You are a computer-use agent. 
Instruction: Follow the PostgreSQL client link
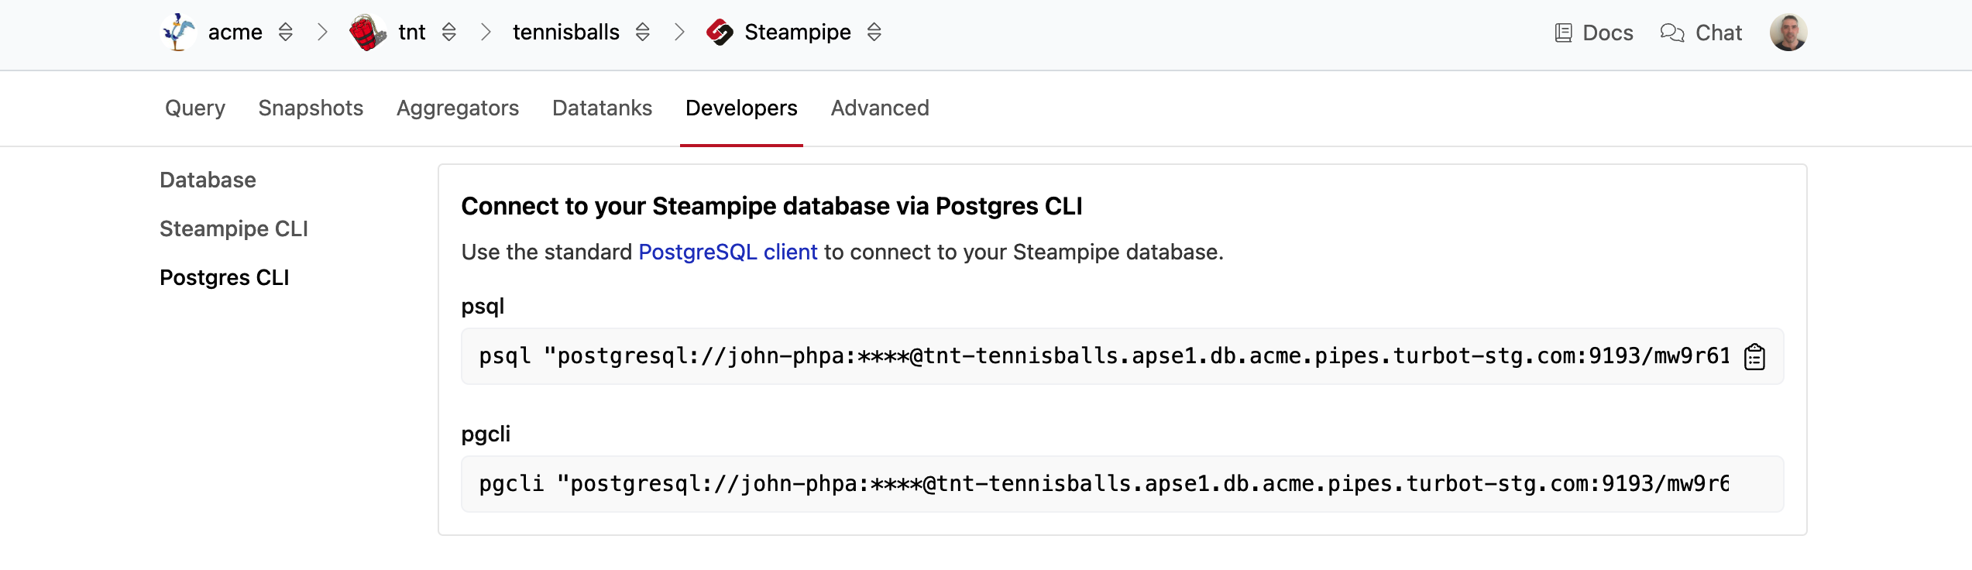click(727, 252)
